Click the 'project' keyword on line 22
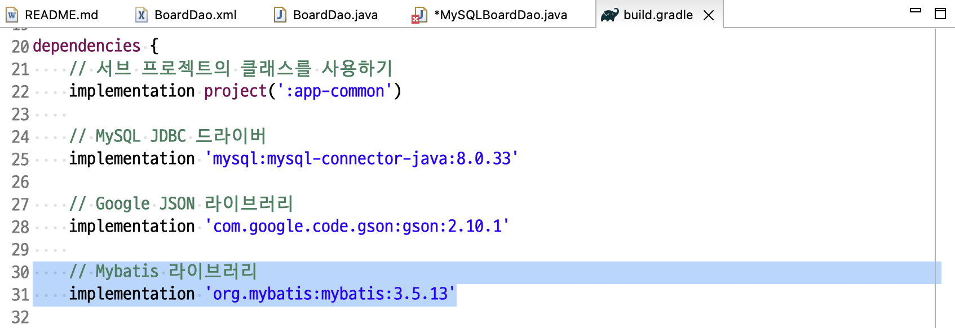 click(235, 91)
